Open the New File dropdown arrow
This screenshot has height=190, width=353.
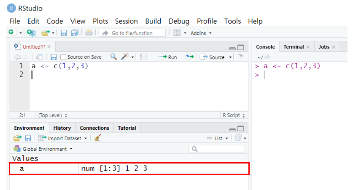pos(21,33)
